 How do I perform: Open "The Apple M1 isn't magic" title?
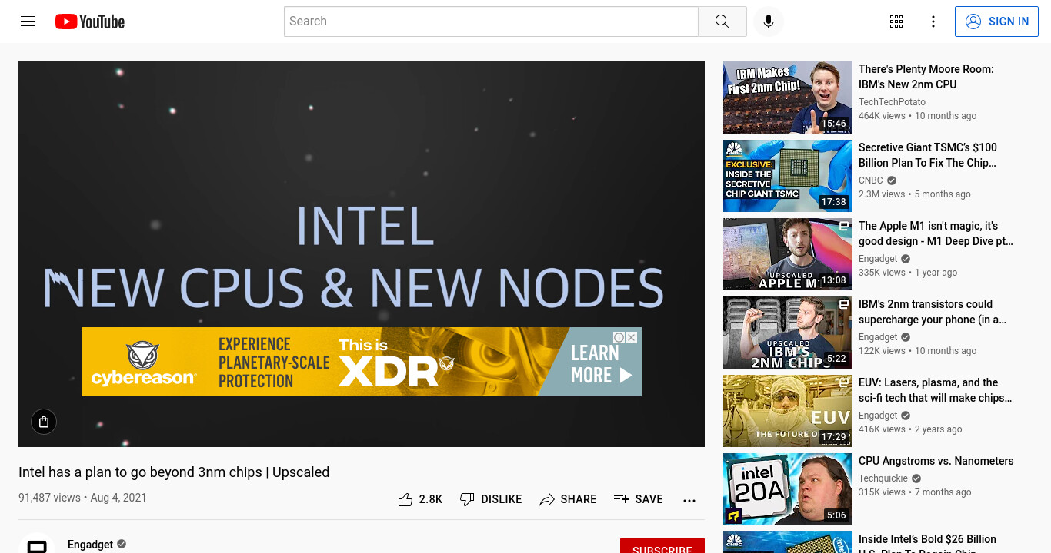click(x=936, y=233)
